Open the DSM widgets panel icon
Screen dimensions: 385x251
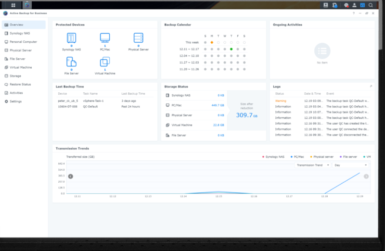[362, 5]
